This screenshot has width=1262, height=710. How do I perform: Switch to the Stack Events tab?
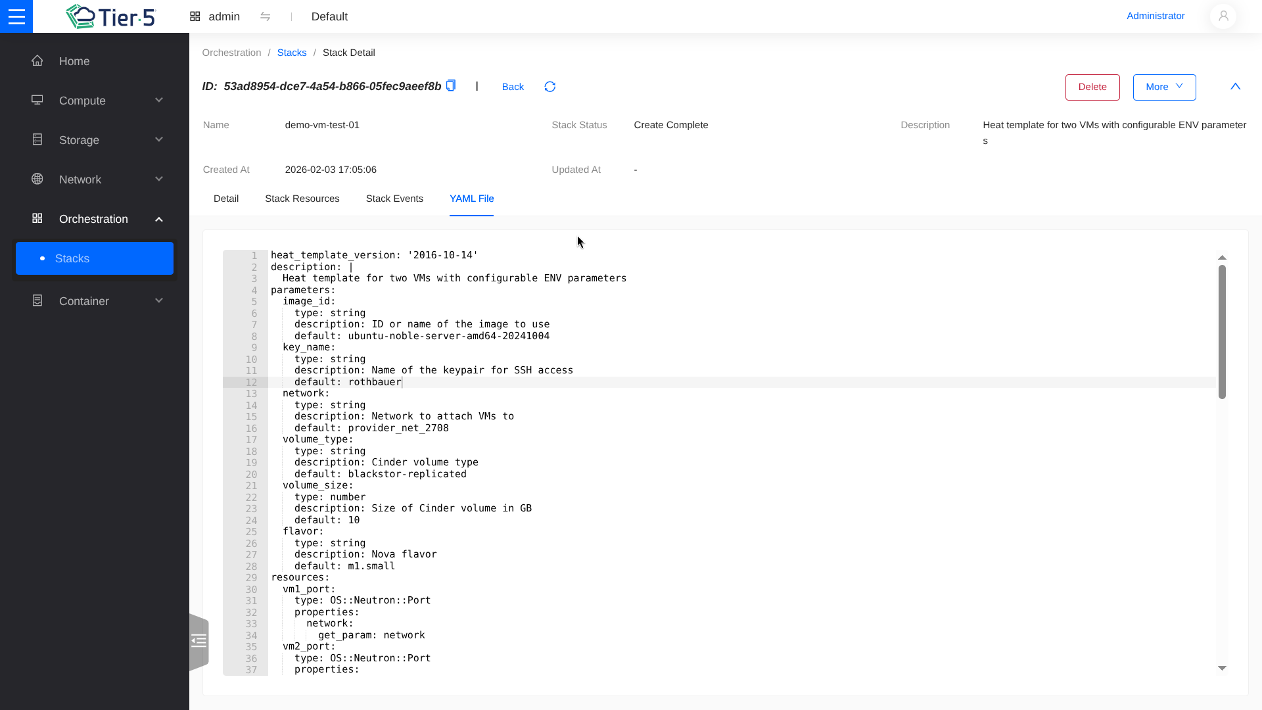tap(394, 199)
